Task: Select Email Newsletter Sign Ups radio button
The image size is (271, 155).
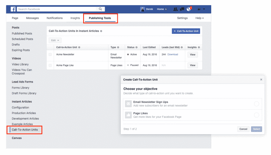Action: [257, 104]
